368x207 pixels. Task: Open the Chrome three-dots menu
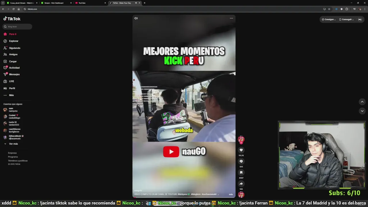(365, 9)
